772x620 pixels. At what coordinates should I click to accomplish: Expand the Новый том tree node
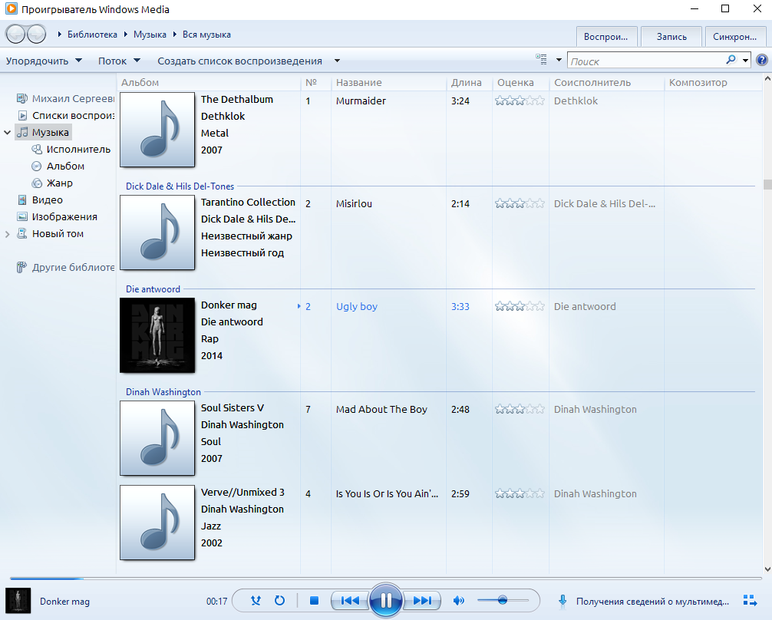point(7,234)
